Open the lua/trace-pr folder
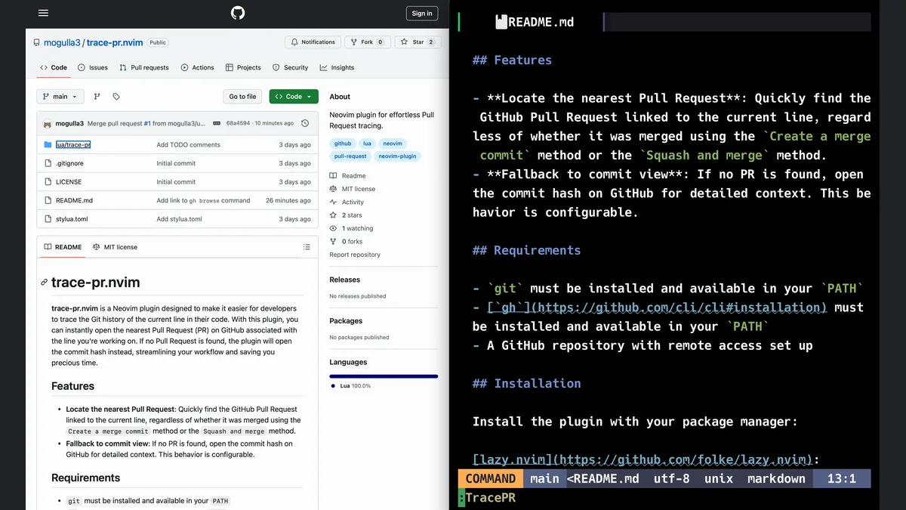Viewport: 906px width, 510px height. [73, 144]
